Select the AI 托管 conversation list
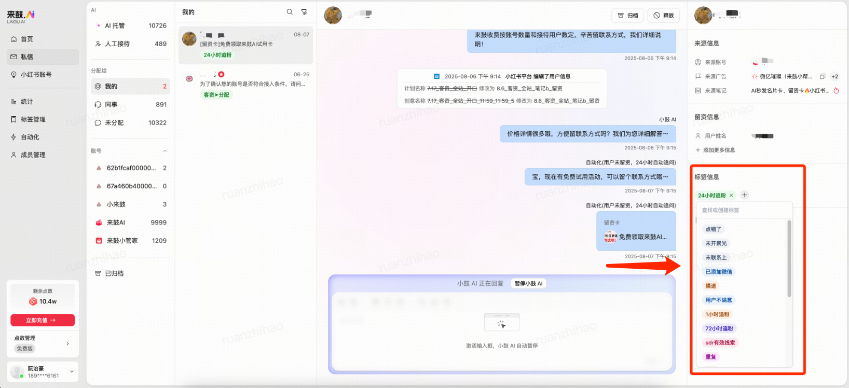849x388 pixels. tap(130, 25)
